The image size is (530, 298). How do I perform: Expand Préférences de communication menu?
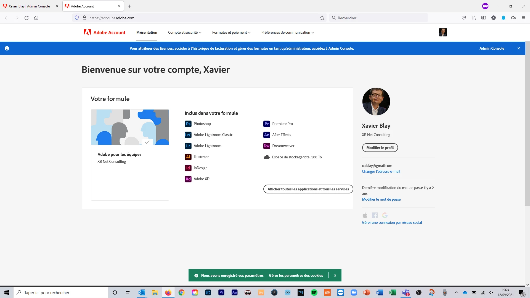(x=287, y=33)
